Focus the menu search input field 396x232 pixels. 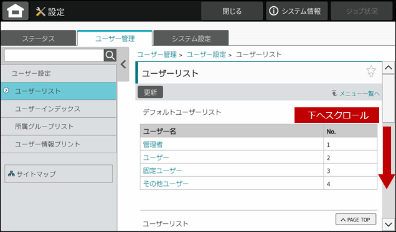[x=54, y=55]
